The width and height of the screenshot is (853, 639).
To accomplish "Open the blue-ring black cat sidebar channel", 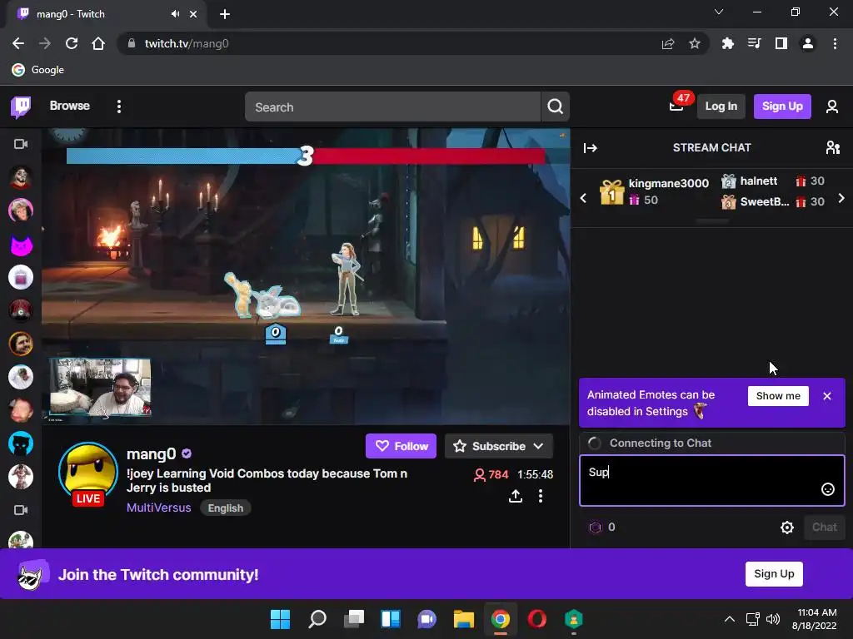I will pos(21,444).
